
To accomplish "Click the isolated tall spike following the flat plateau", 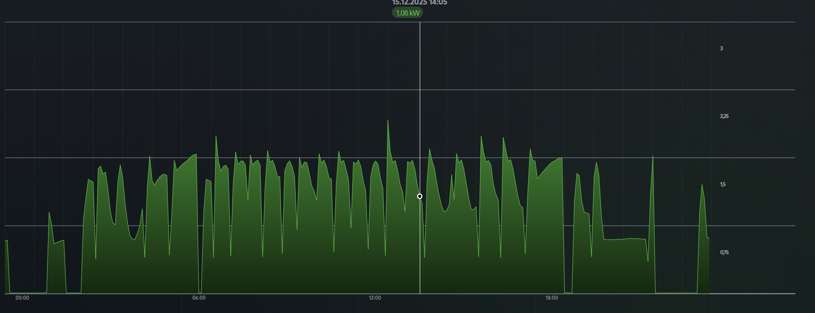I will coord(653,158).
